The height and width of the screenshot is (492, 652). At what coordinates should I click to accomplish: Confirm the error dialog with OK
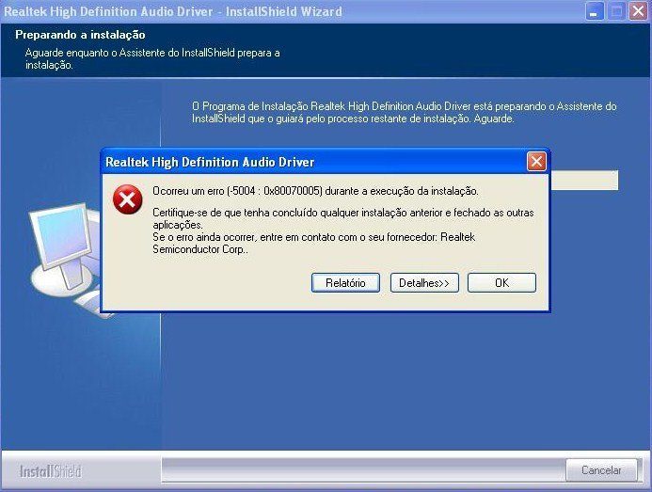pos(501,283)
